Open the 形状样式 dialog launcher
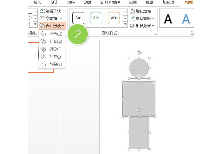The height and width of the screenshot is (154, 222). pyautogui.click(x=155, y=34)
